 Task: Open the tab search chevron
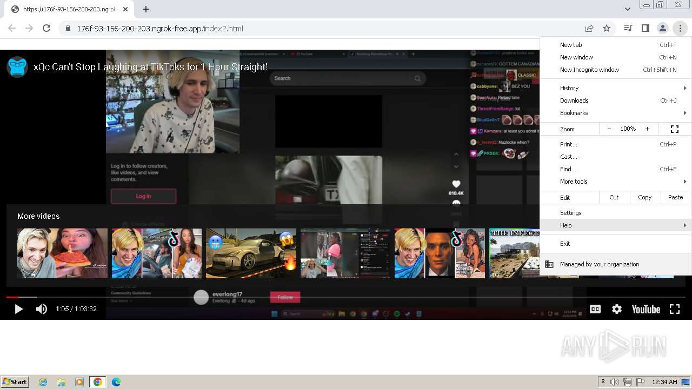(627, 9)
